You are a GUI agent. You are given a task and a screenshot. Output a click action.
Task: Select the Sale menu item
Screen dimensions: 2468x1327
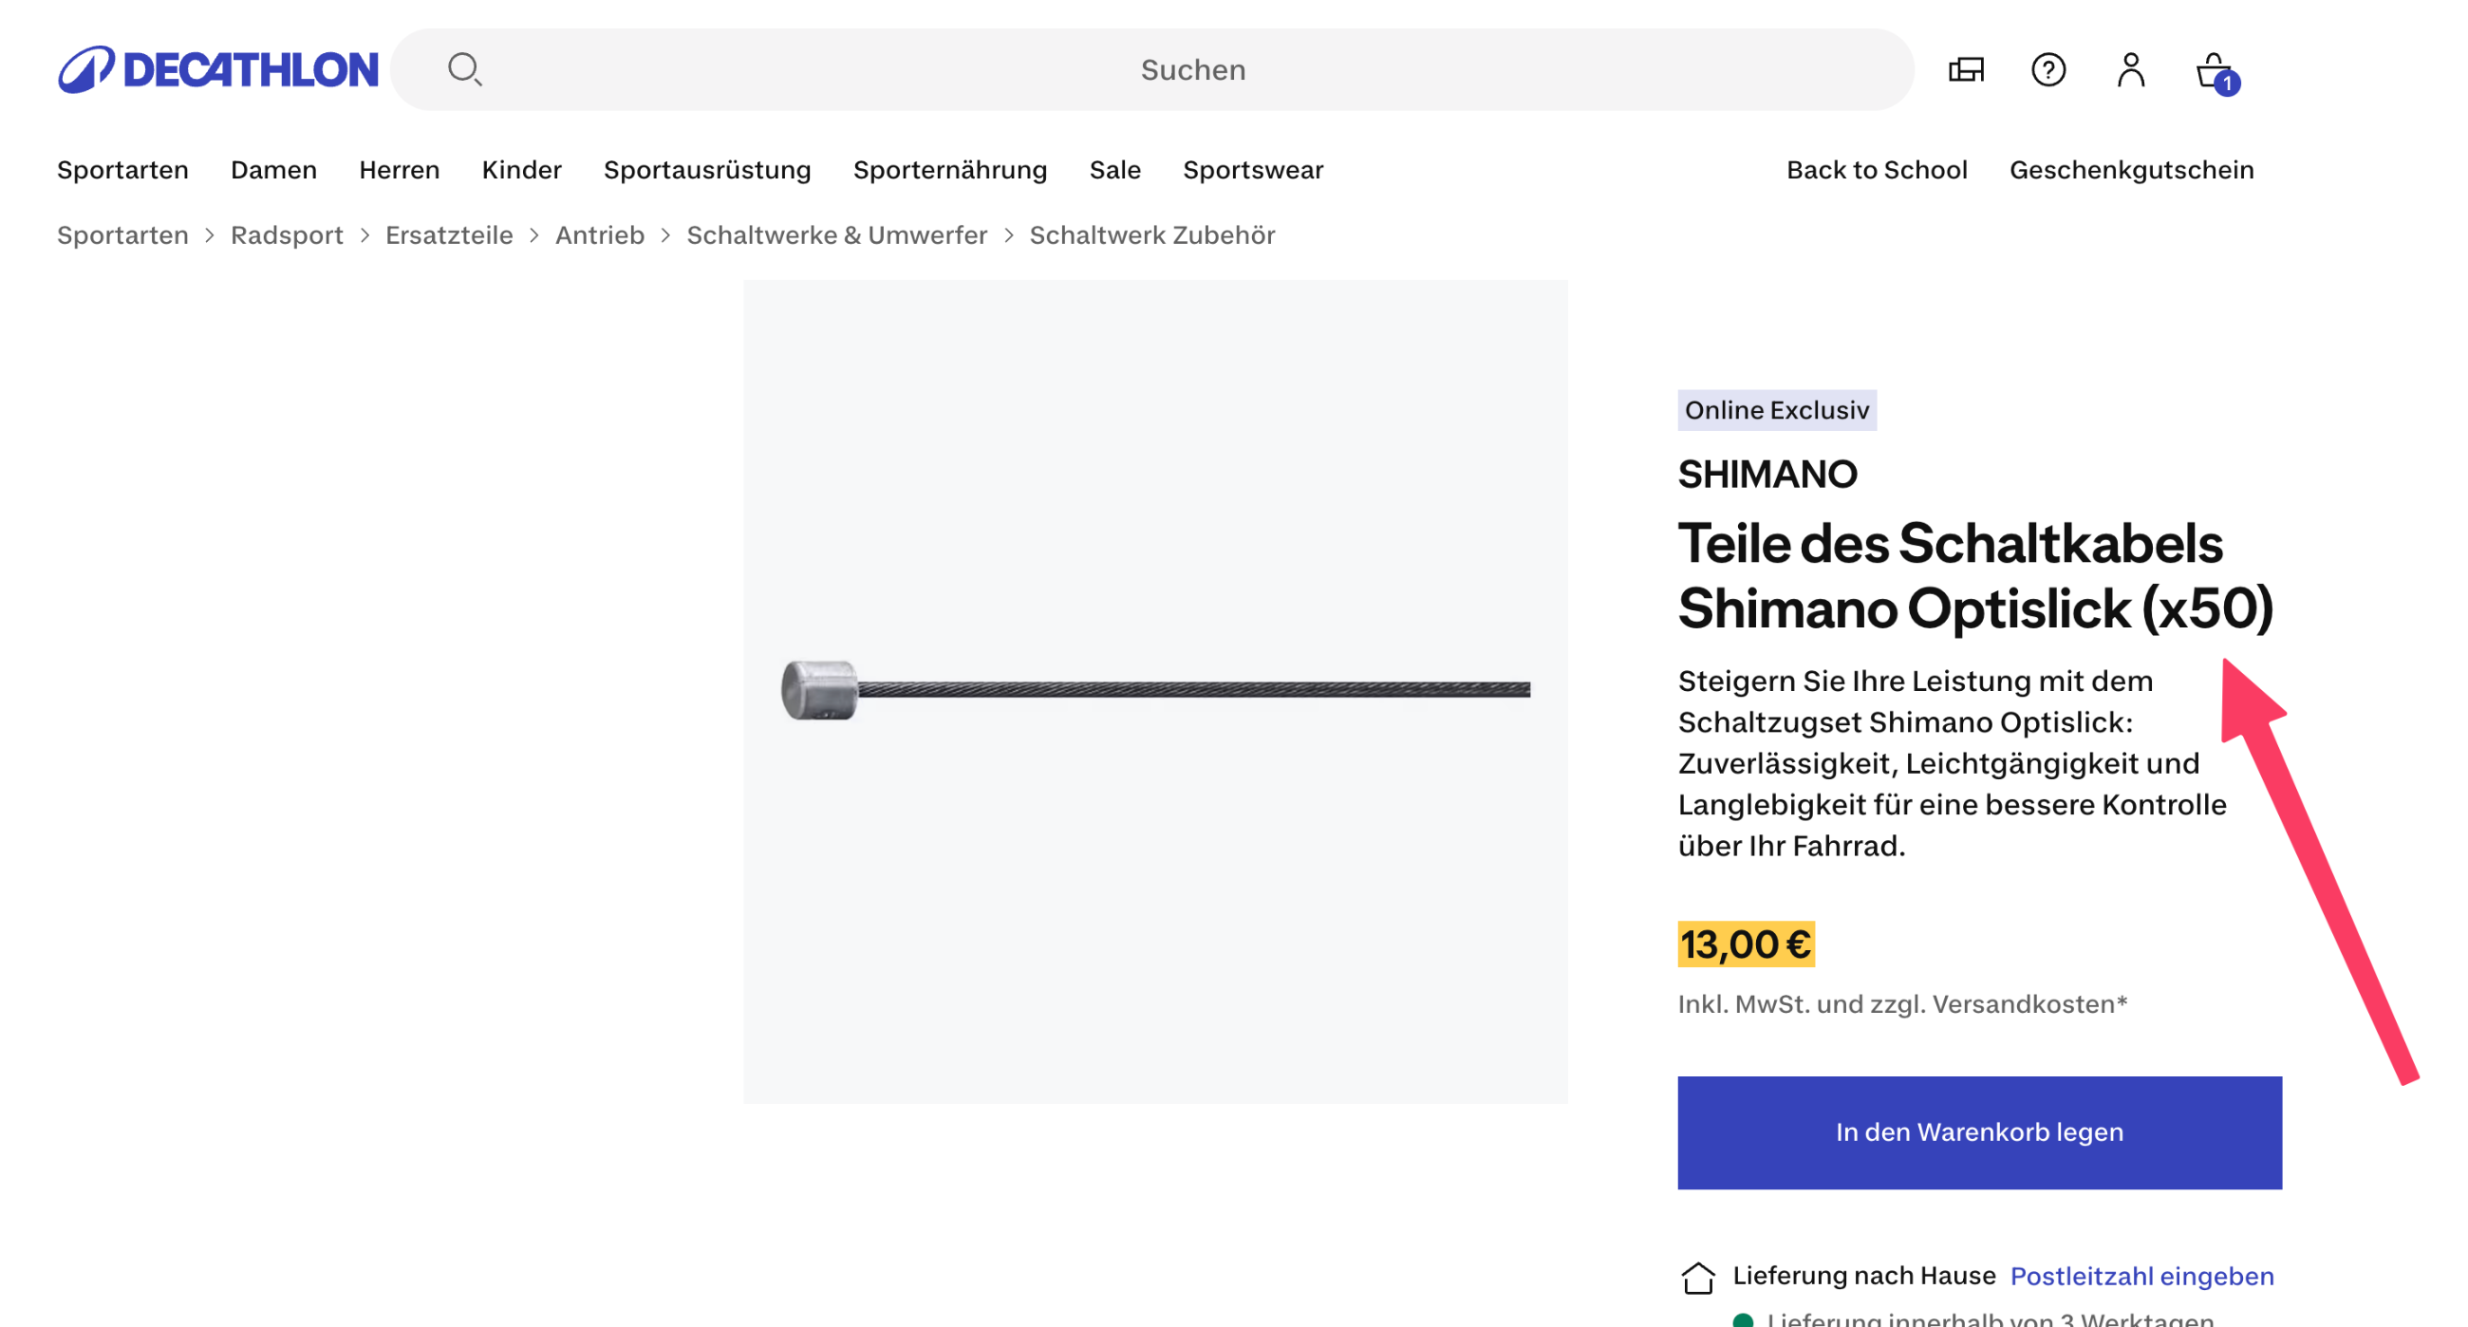coord(1114,170)
